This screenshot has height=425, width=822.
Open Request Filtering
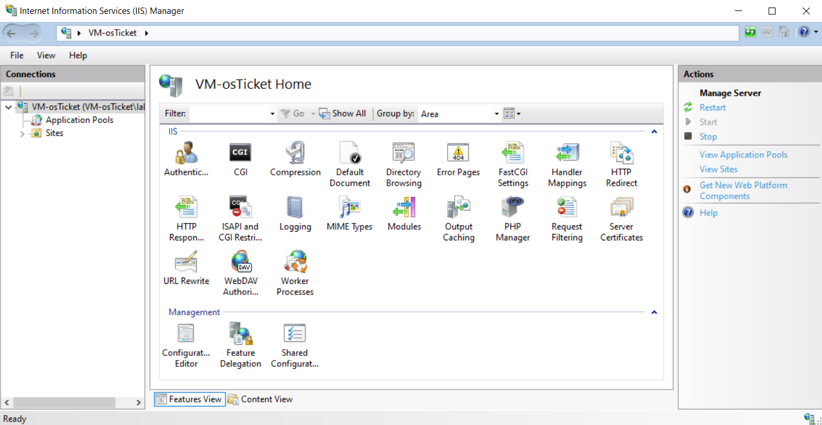567,219
